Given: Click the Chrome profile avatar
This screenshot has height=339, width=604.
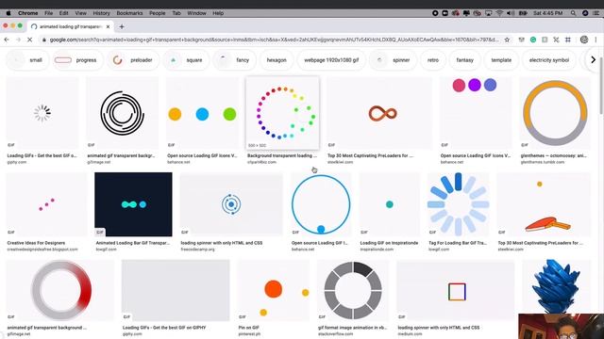Looking at the screenshot, I should (x=584, y=40).
